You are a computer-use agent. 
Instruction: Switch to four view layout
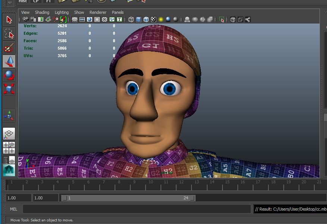coord(9,148)
